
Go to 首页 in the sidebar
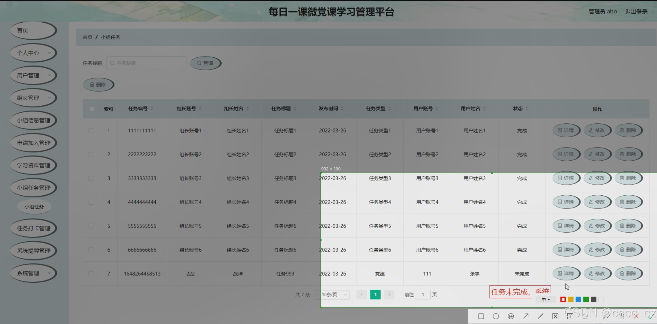pos(33,30)
